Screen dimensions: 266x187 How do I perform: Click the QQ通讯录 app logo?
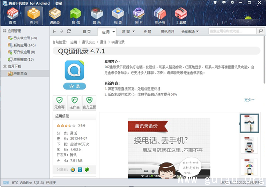75,70
